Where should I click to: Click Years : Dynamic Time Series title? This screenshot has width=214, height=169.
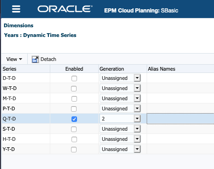click(x=40, y=35)
